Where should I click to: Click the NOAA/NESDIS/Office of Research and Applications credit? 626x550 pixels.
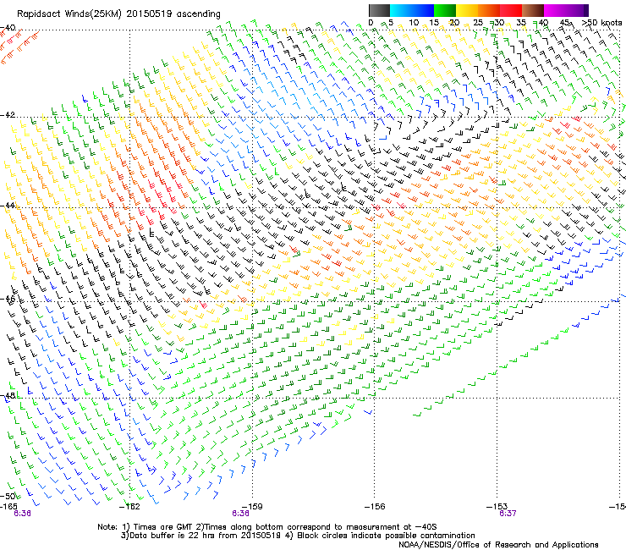(498, 544)
